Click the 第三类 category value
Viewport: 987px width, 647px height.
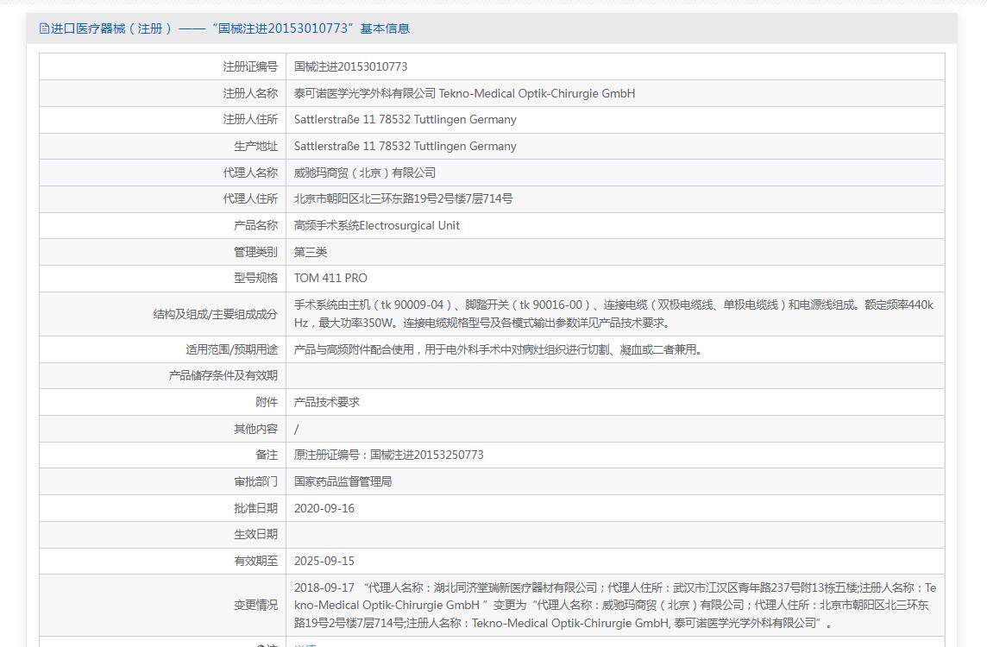click(311, 252)
